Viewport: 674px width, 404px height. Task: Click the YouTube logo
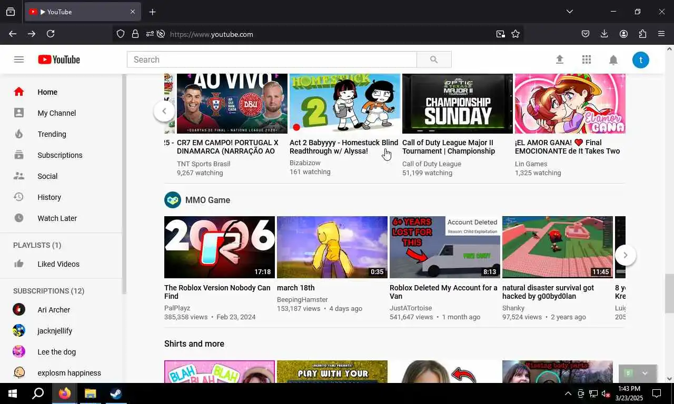coord(59,59)
